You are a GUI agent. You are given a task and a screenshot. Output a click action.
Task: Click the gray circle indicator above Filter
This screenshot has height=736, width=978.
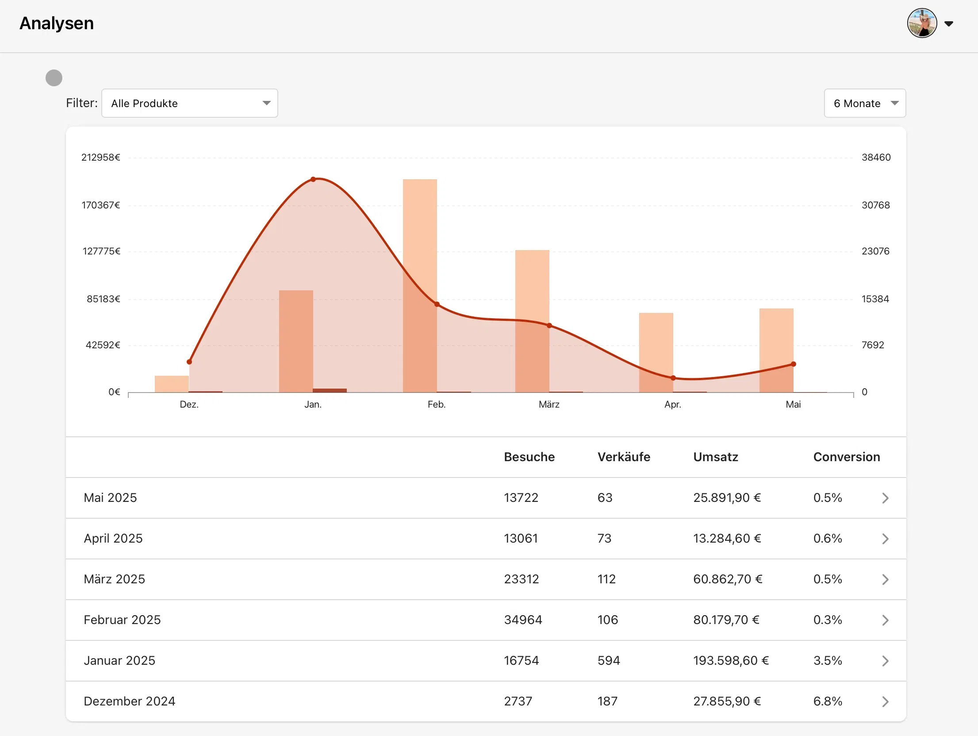[x=54, y=78]
